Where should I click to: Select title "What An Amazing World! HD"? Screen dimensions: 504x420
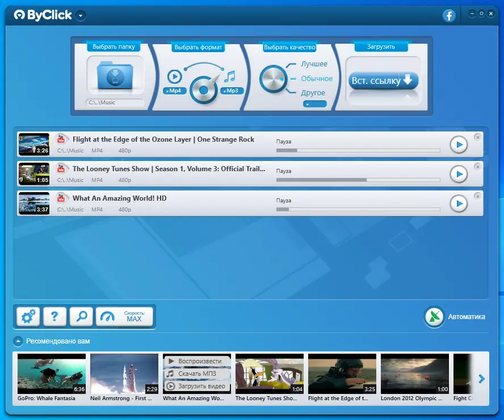[x=120, y=198]
